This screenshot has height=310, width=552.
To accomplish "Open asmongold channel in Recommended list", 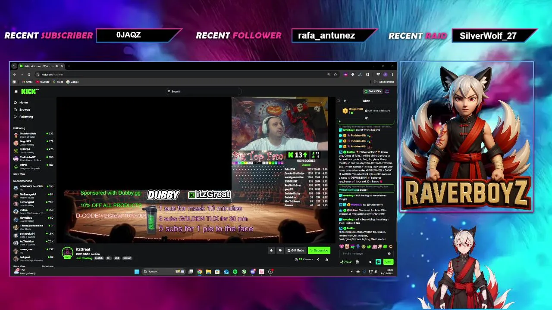I will coord(34,203).
